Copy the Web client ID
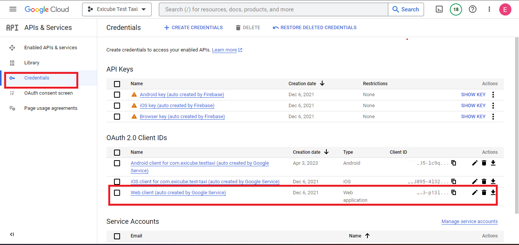519x245 pixels. point(454,192)
